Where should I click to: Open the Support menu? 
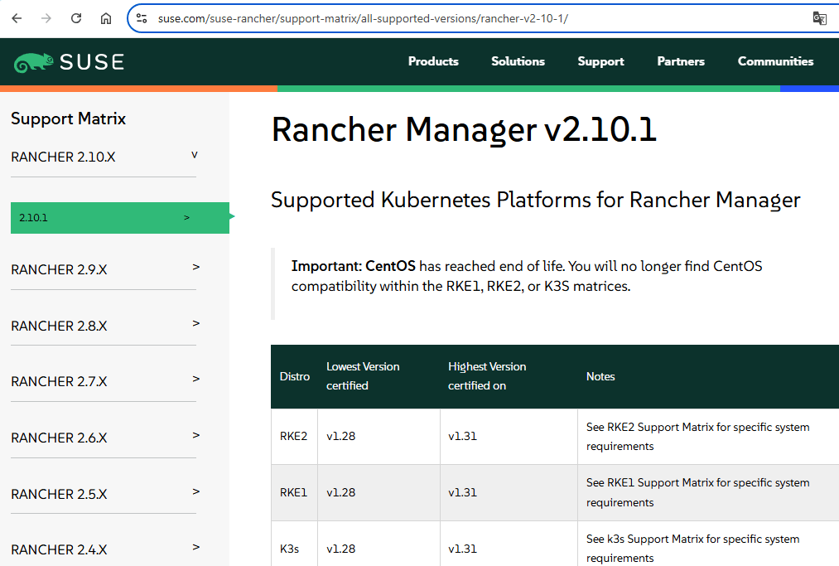[601, 61]
